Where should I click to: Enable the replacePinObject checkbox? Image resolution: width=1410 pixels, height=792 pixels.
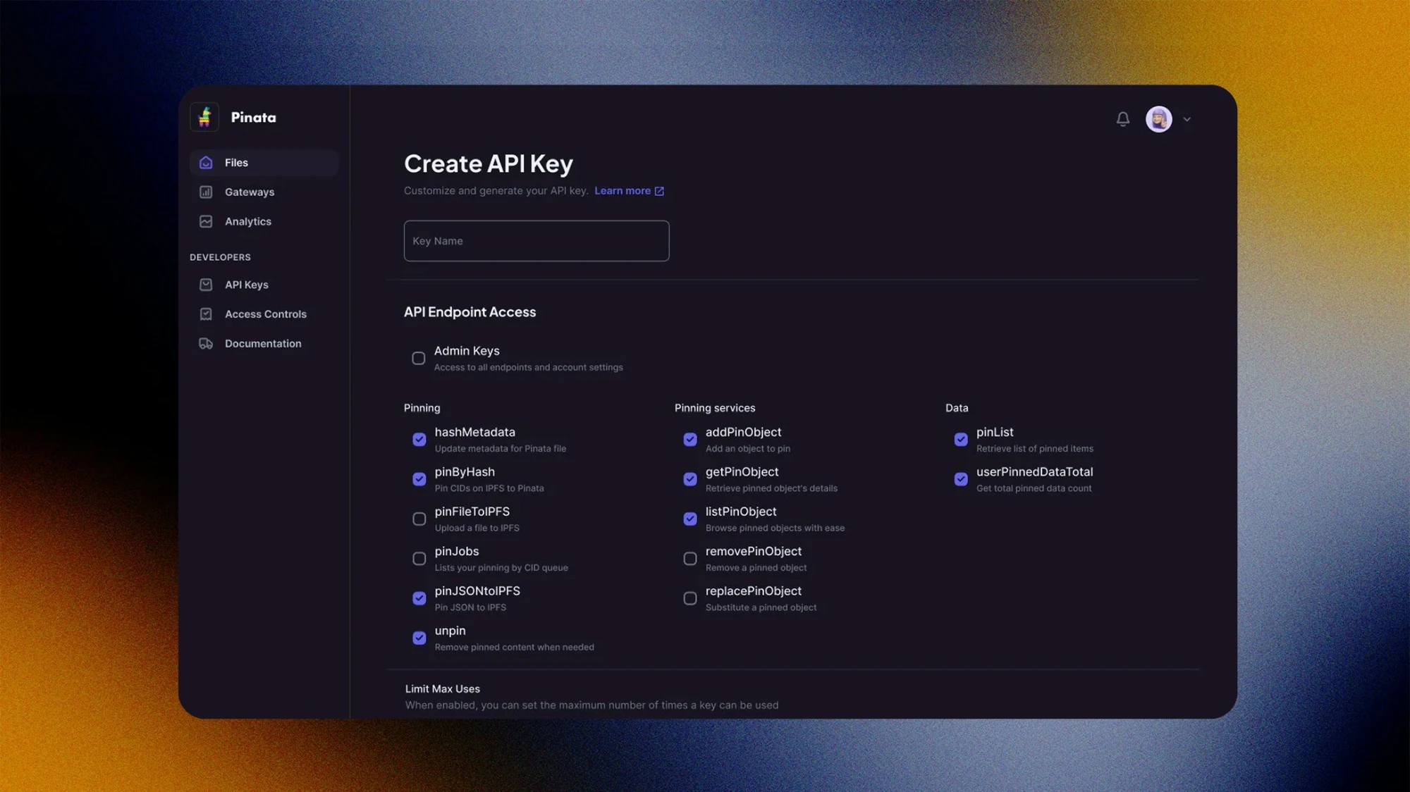tap(690, 598)
